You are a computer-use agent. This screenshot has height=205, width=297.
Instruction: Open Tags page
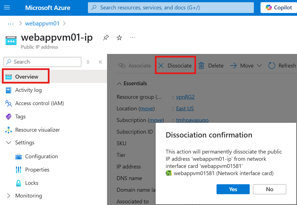pos(20,116)
